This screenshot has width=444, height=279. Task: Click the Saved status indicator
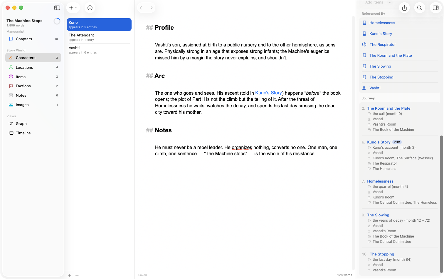point(142,275)
